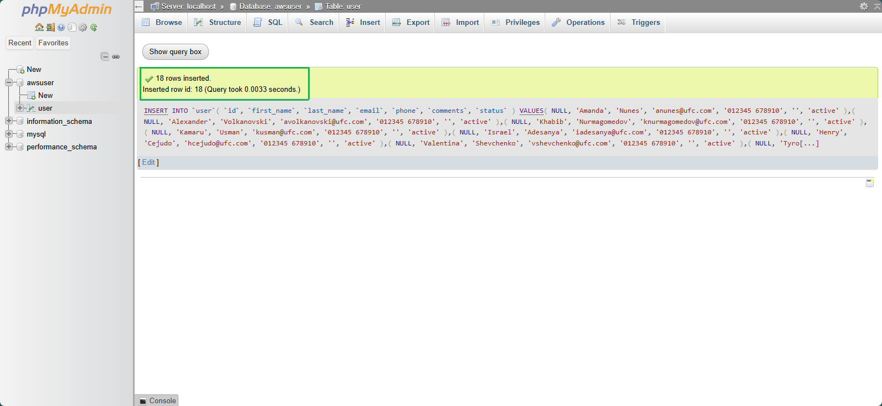Click the Console window icon
The height and width of the screenshot is (406, 882).
[x=143, y=401]
